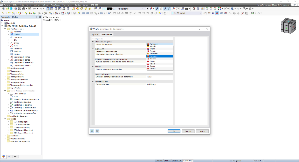
Task: Choose Chinês from language list
Action: point(160,69)
